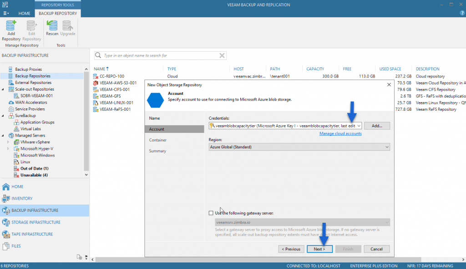Image resolution: width=466 pixels, height=269 pixels.
Task: Click the Upgrade ribbon icon
Action: pos(68,28)
